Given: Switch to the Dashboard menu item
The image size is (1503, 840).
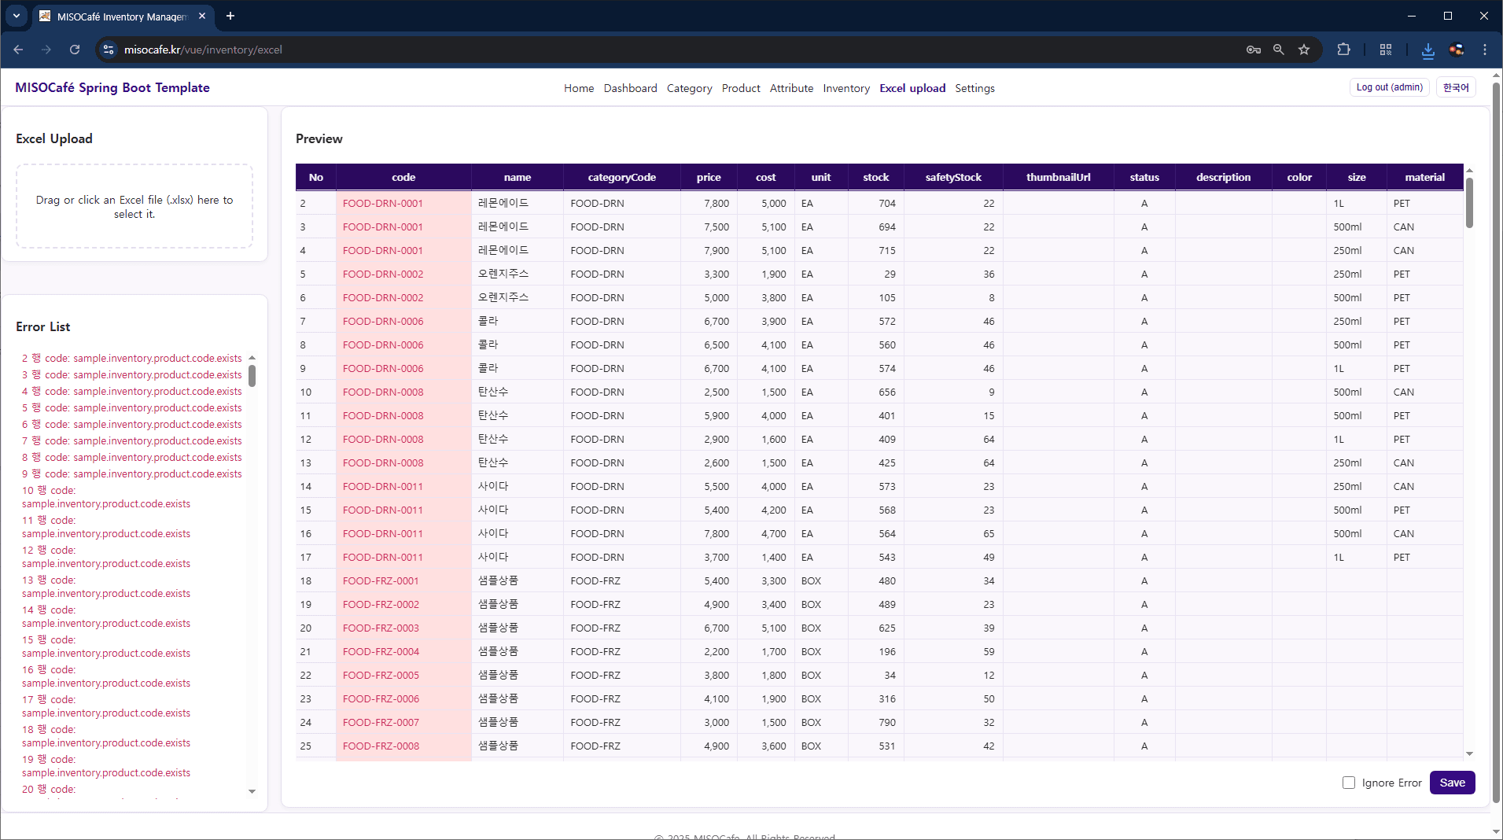Looking at the screenshot, I should pos(629,88).
